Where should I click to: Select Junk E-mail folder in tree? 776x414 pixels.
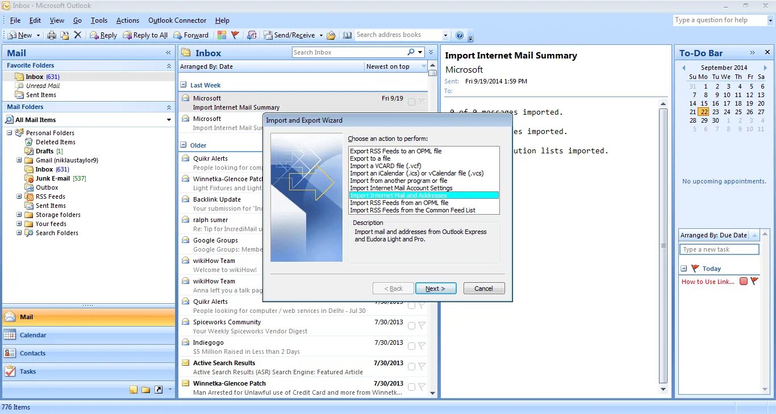53,178
